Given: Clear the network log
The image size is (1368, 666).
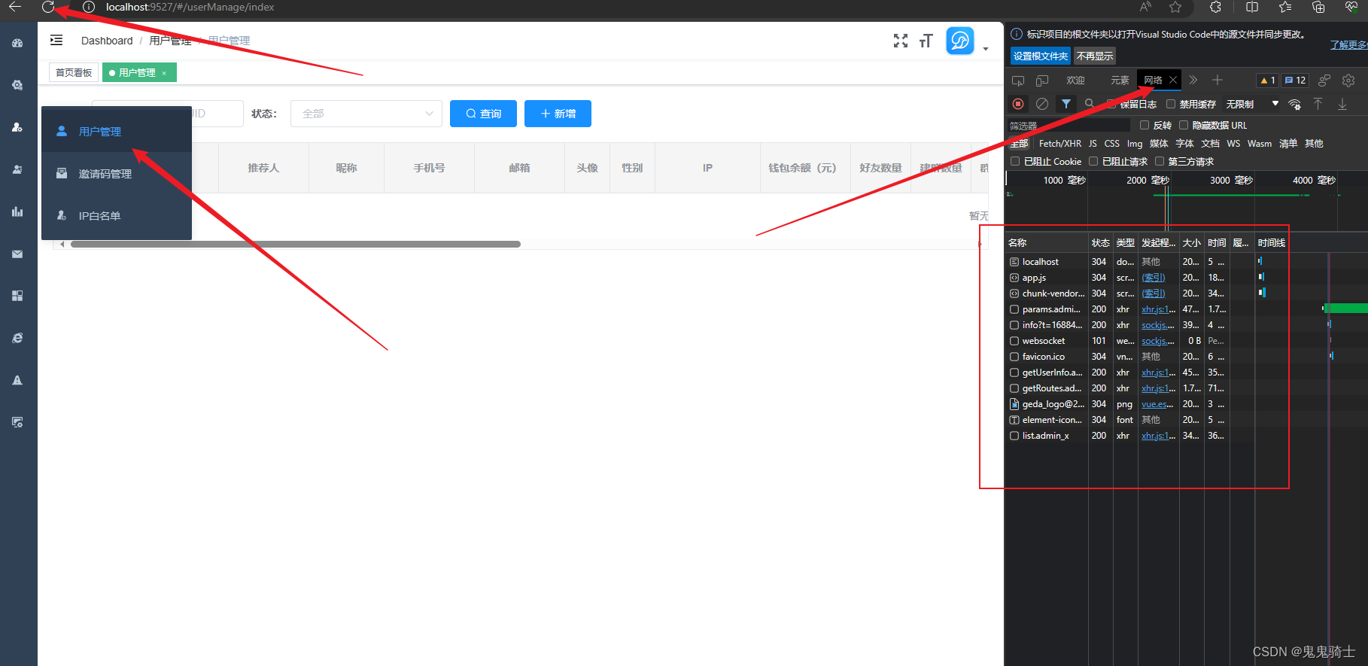Looking at the screenshot, I should [x=1042, y=104].
